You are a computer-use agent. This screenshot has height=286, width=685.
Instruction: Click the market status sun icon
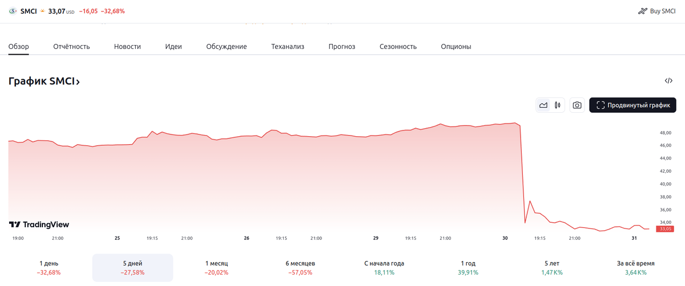(x=42, y=11)
